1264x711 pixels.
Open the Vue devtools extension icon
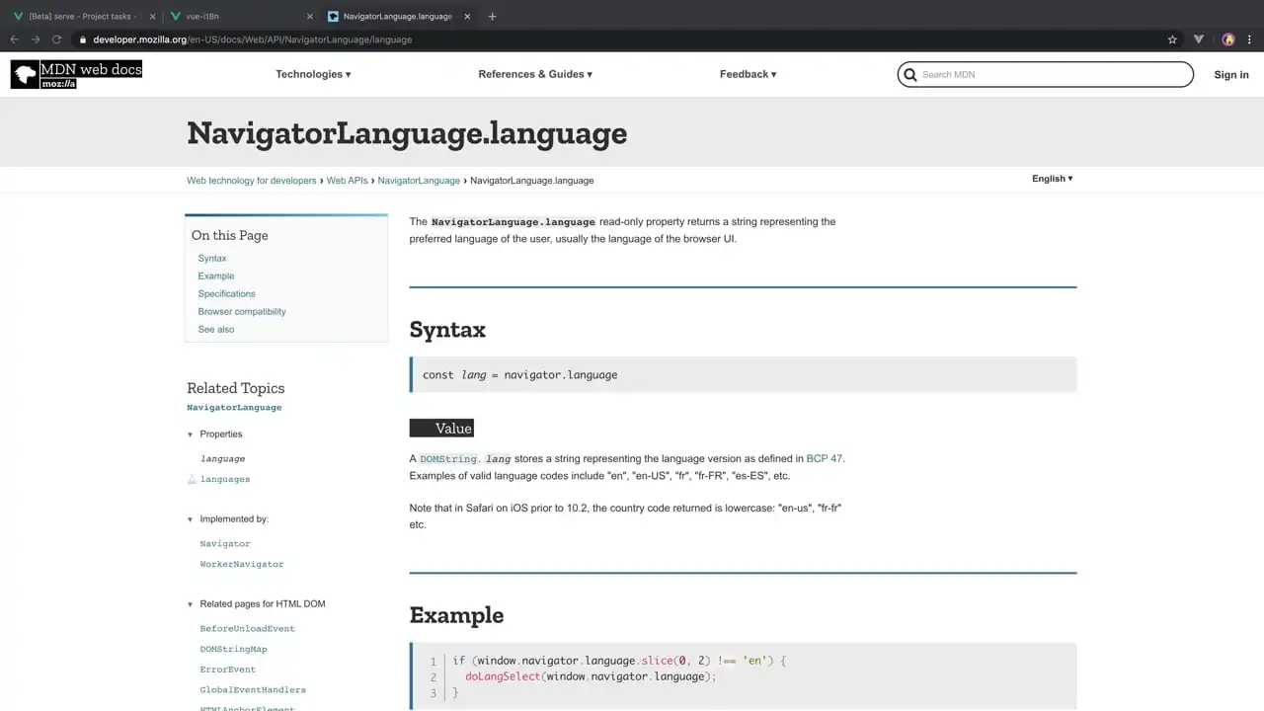tap(1199, 39)
